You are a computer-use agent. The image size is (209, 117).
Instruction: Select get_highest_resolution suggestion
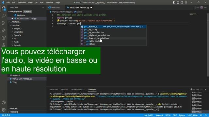pyautogui.click(x=113, y=35)
